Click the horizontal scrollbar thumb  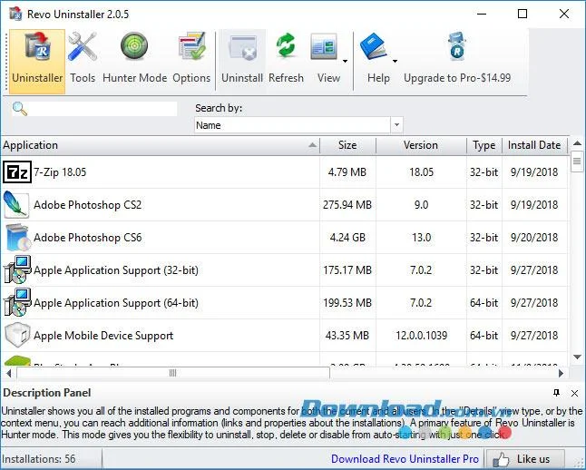pos(173,373)
